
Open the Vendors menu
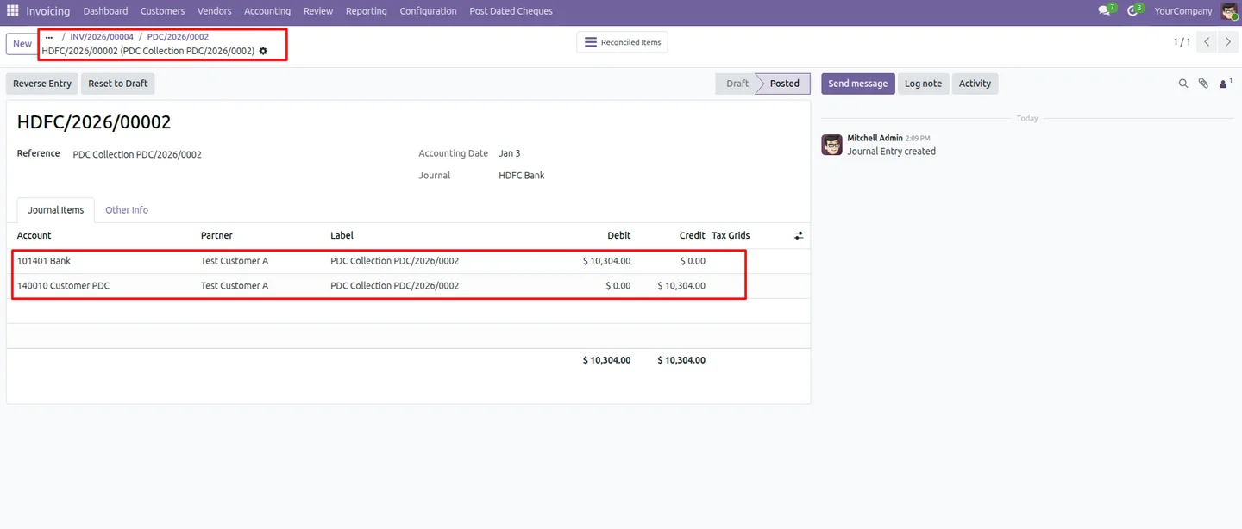click(x=214, y=11)
